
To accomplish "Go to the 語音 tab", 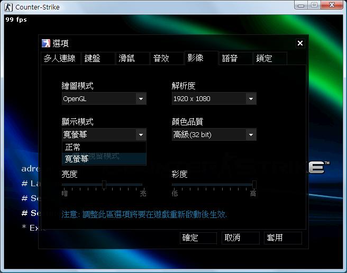I will (x=235, y=58).
